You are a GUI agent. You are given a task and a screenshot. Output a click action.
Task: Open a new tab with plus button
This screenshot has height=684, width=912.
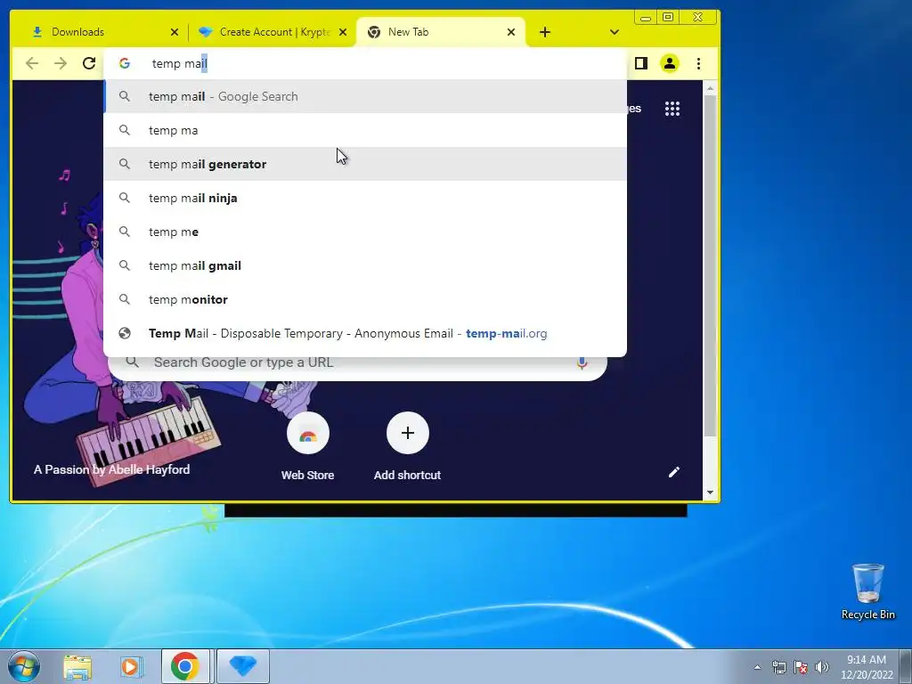pos(544,32)
